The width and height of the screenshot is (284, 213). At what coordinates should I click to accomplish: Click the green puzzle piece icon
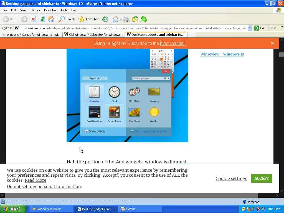tap(144, 19)
